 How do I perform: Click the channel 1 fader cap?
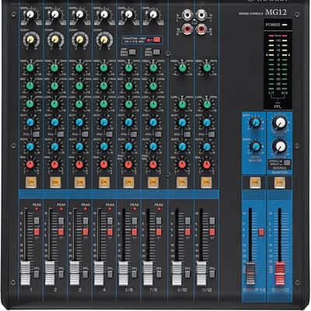(26, 273)
